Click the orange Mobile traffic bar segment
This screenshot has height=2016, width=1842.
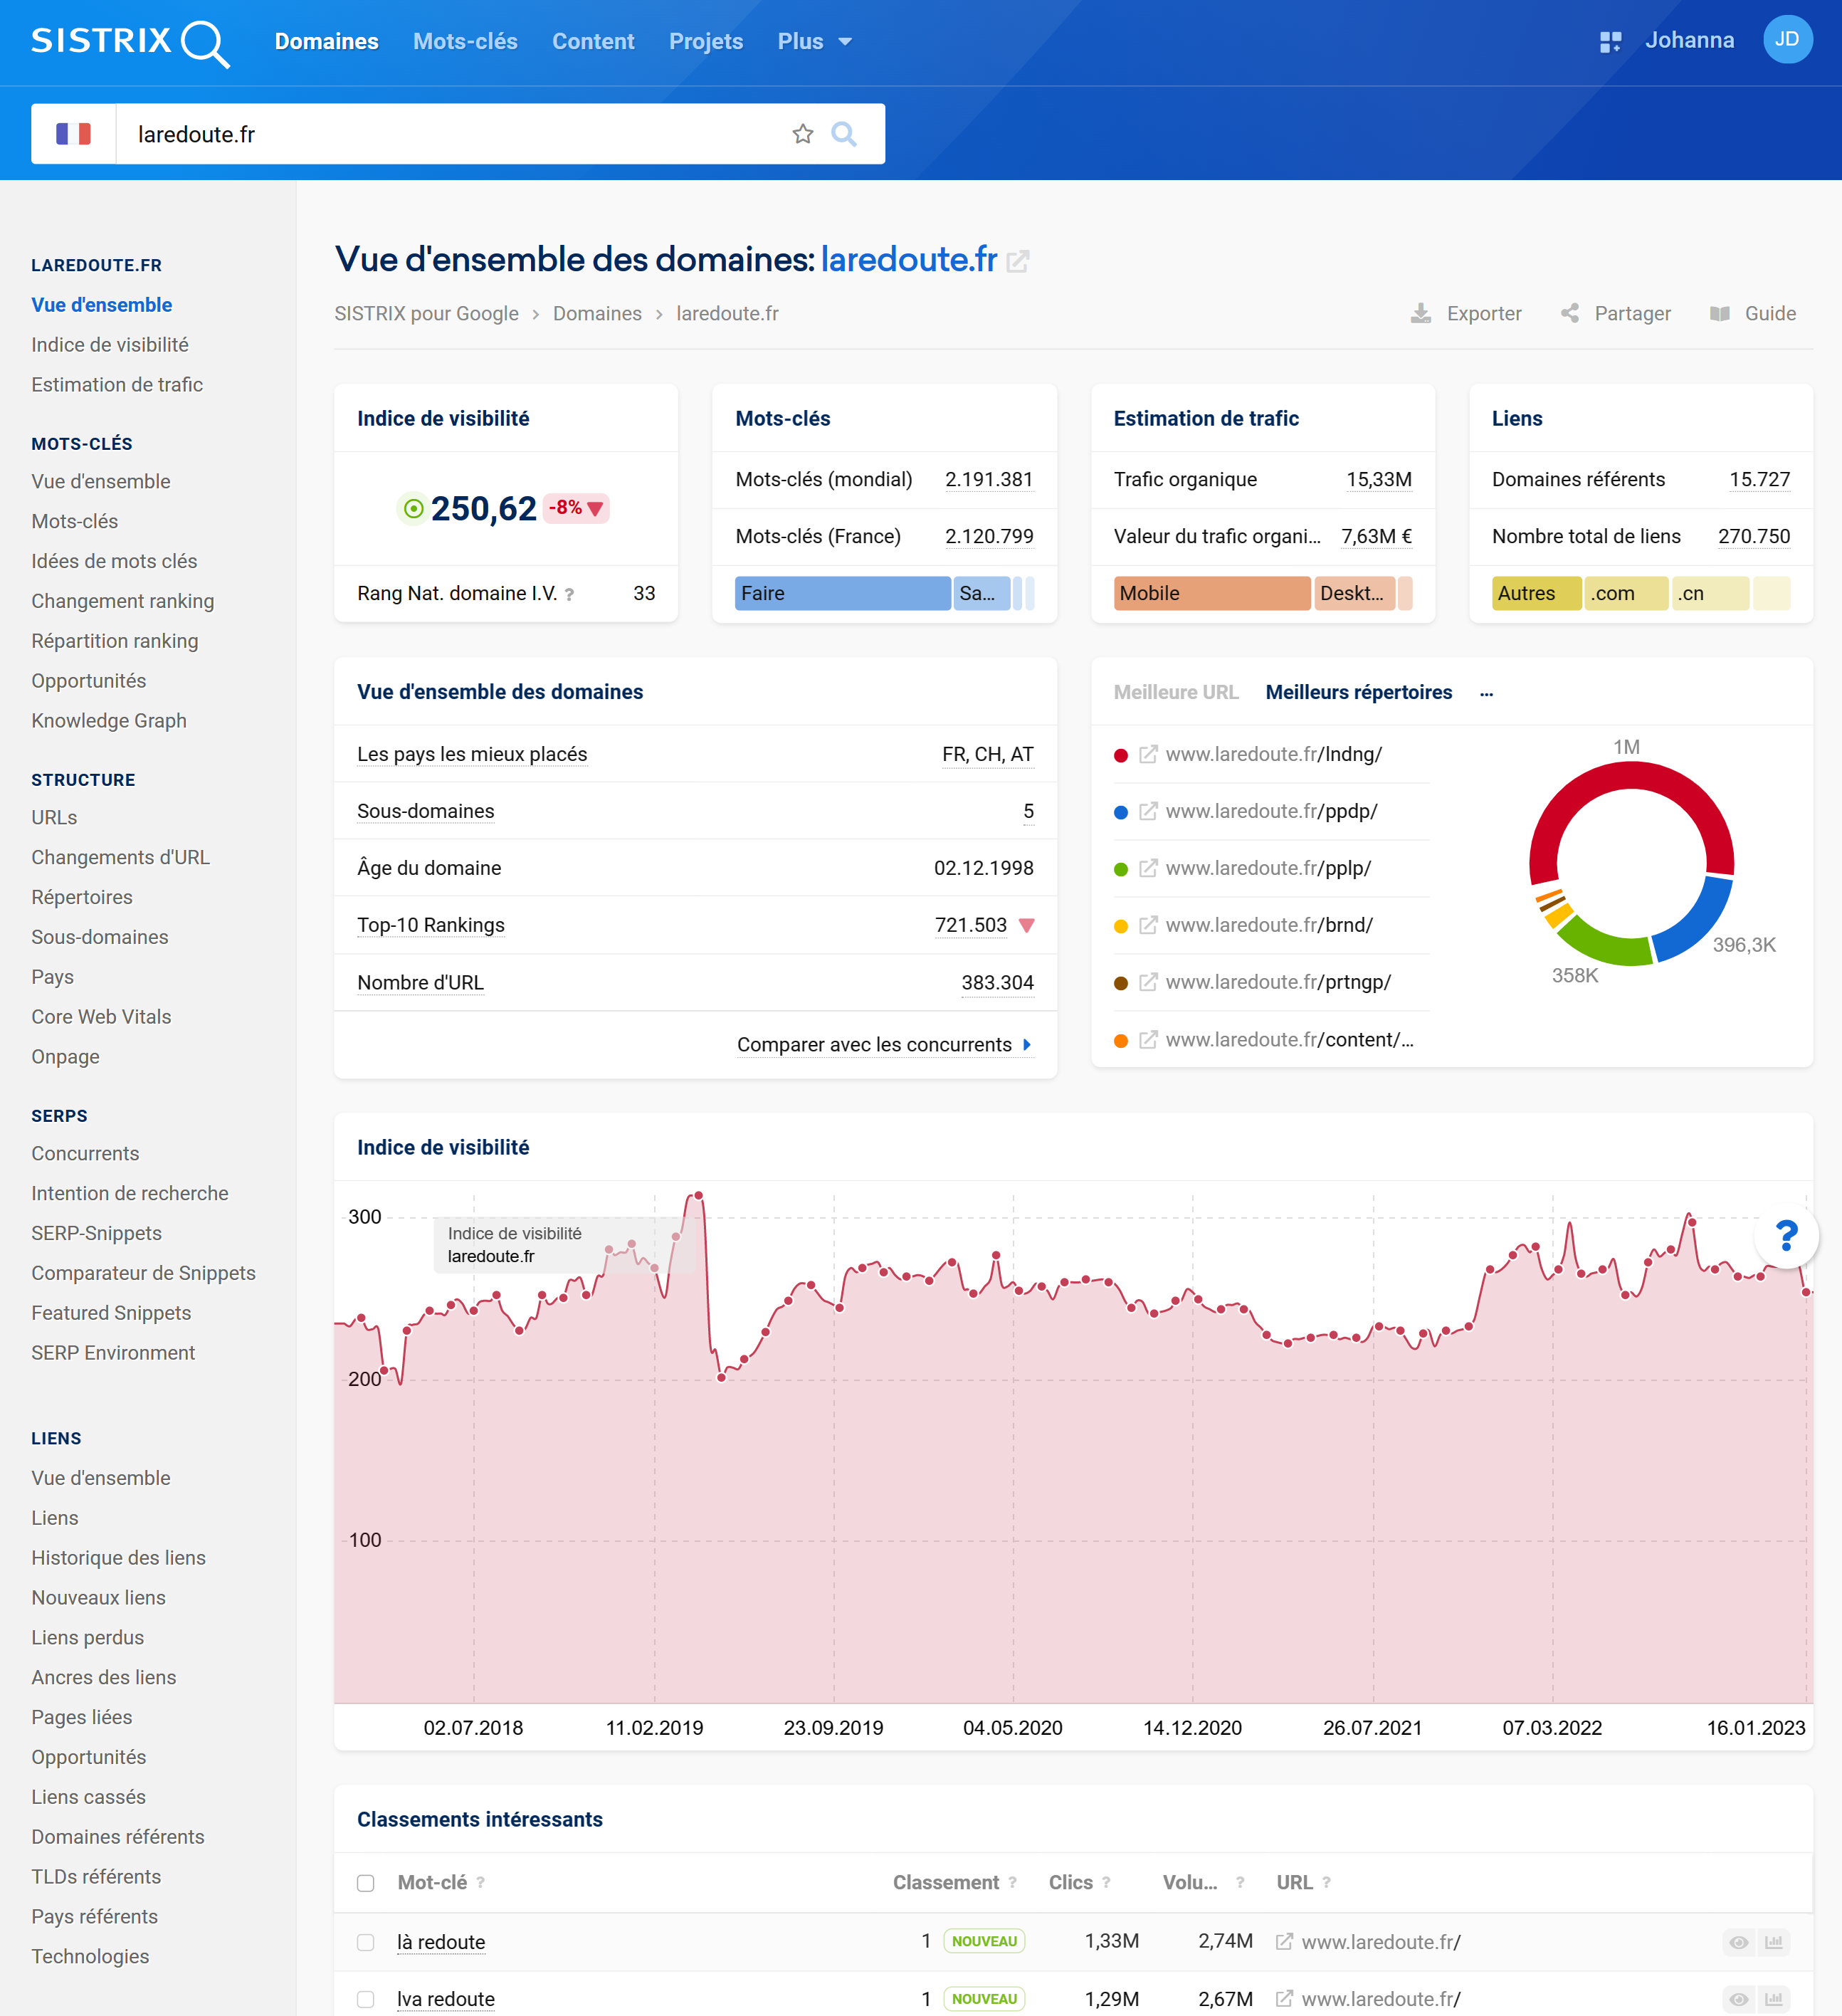coord(1212,594)
